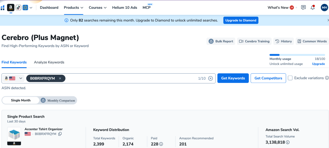Click the Amazon Recommended value 201
Viewport: 329px width, 148px height.
[183, 144]
